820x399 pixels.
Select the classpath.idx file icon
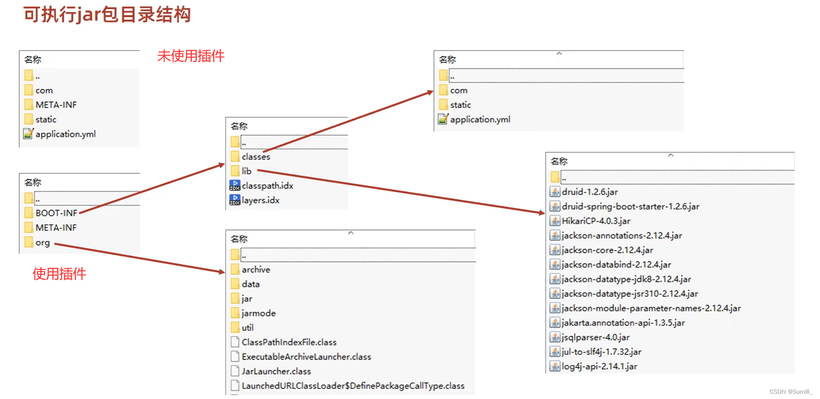click(235, 185)
